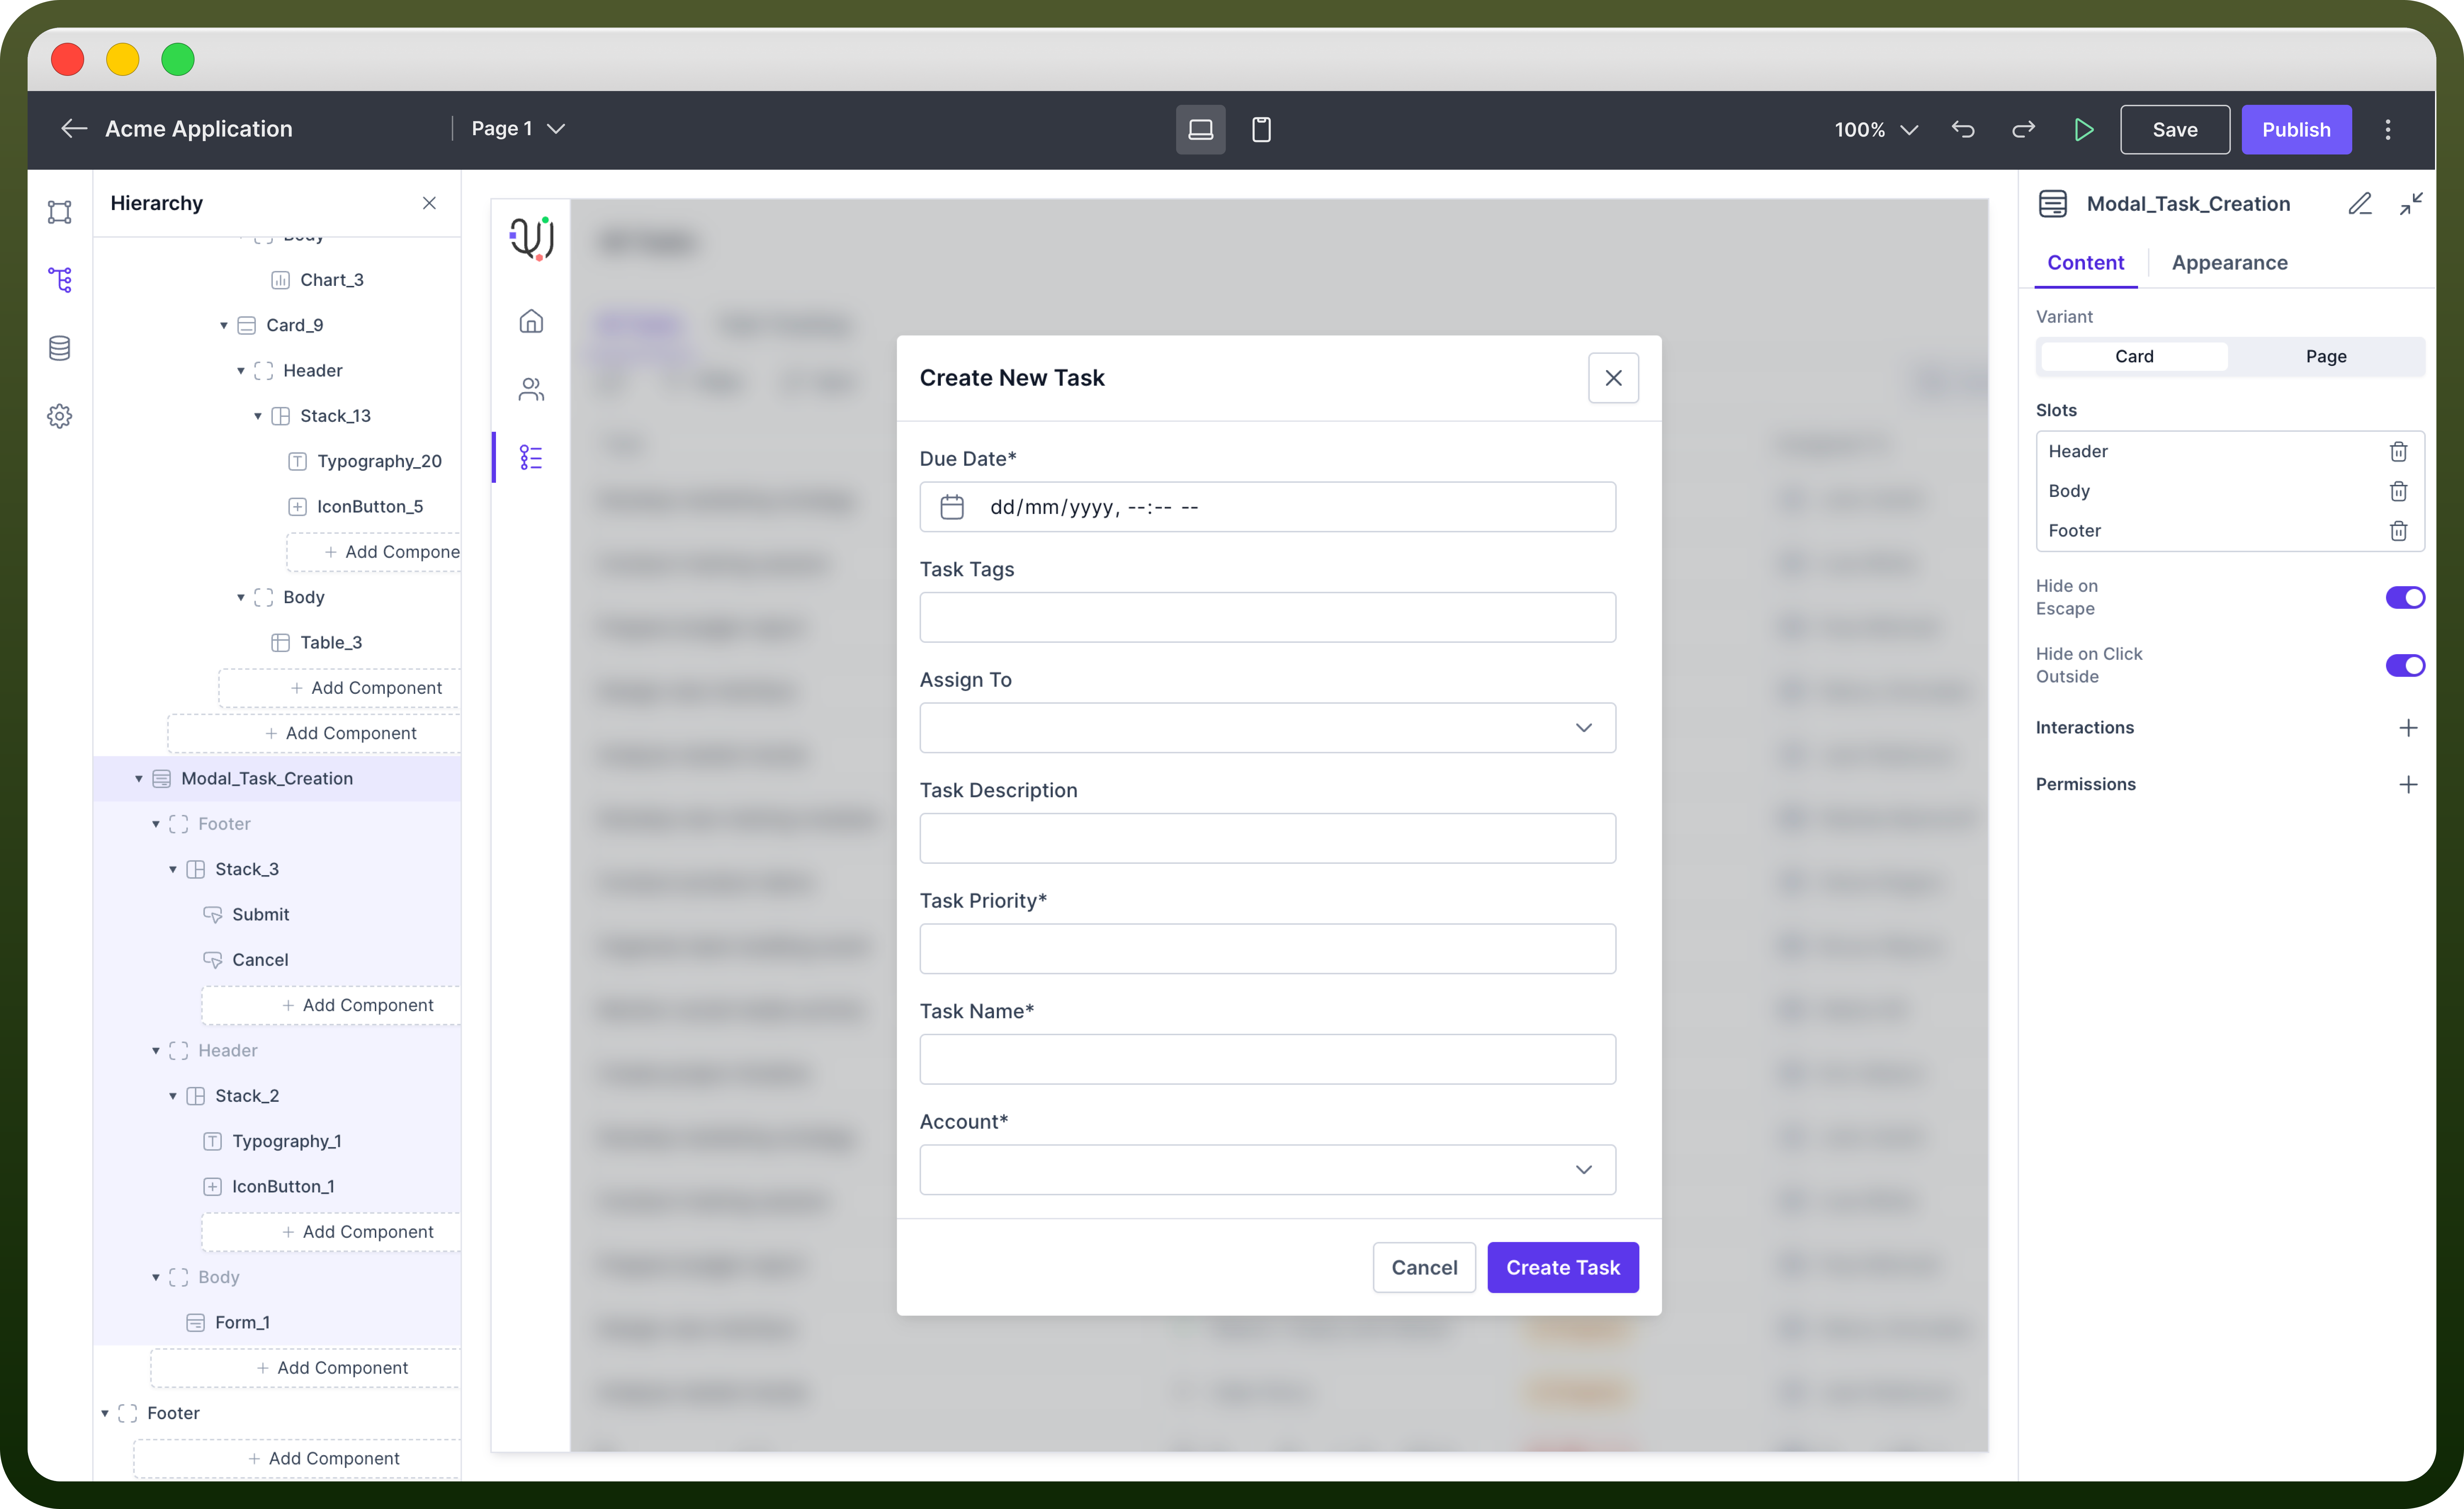Click the Save button
The width and height of the screenshot is (2464, 1509).
coord(2175,130)
